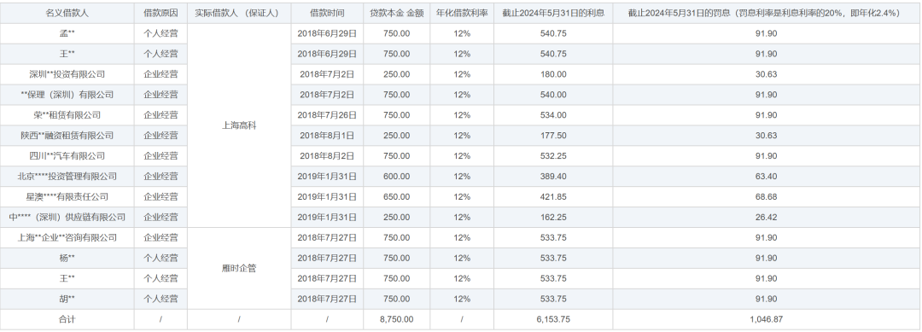The width and height of the screenshot is (922, 332).
Task: Click the 名义借款人 column header
Action: (x=67, y=13)
